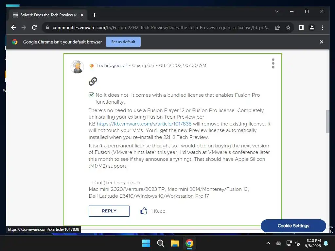Click the post date 08-12-2022 07:30 AM

point(183,65)
